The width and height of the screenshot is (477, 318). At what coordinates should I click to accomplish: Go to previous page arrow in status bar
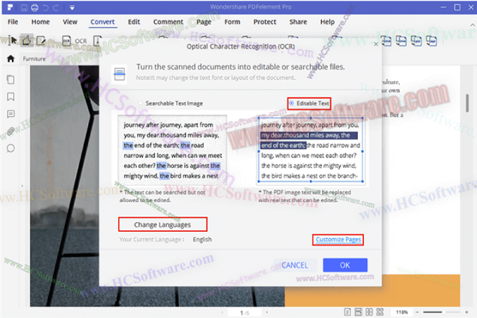(222, 312)
